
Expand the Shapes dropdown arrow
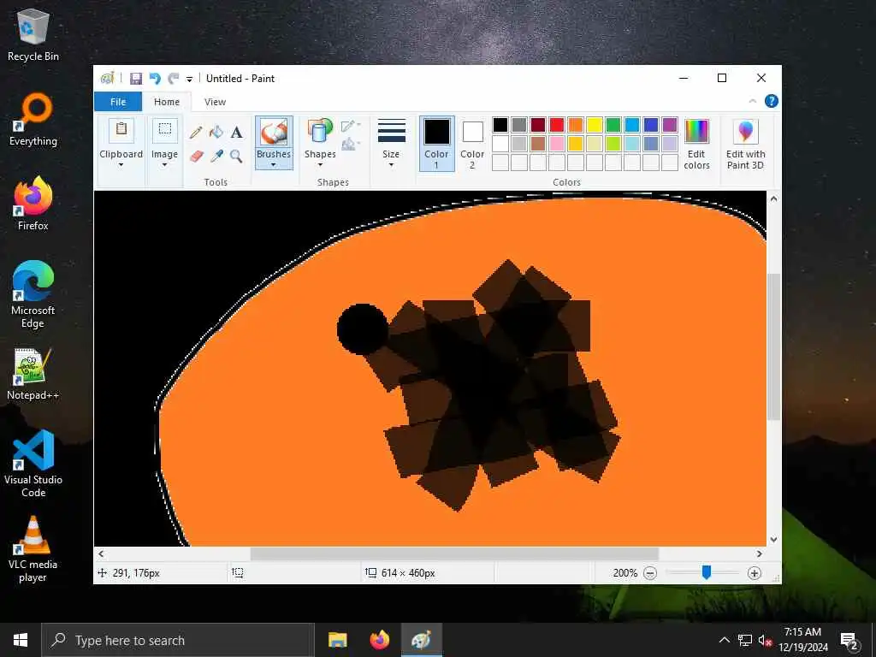320,165
